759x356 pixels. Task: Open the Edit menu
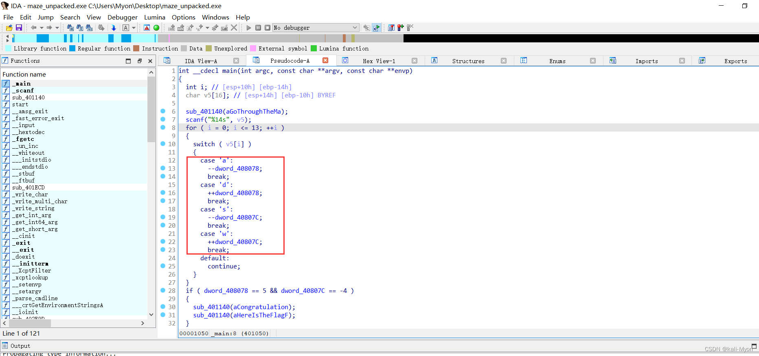coord(26,17)
